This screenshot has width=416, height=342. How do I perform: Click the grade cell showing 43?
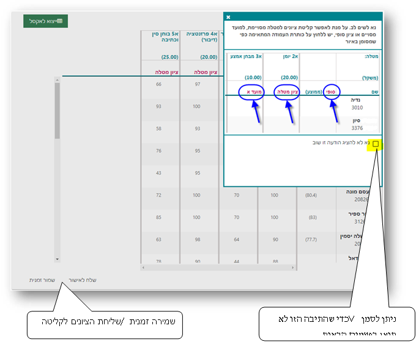point(159,173)
